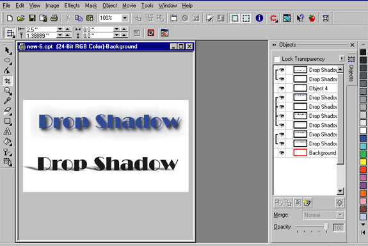Viewport: 368px width, 246px height.
Task: Select the Eyedropper tool
Action: click(x=7, y=101)
